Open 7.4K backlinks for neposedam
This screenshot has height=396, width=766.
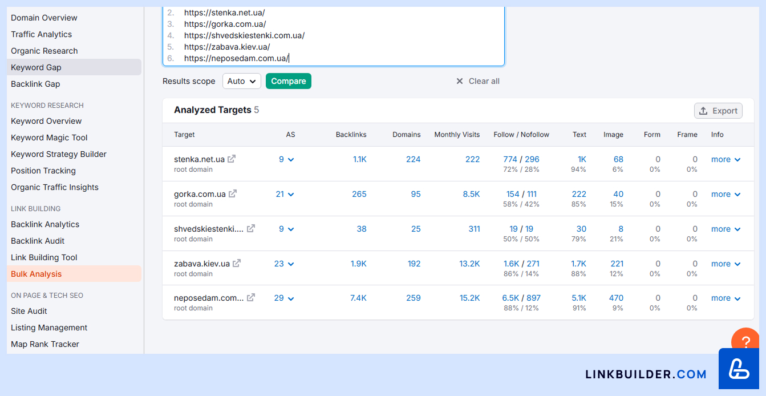[358, 298]
